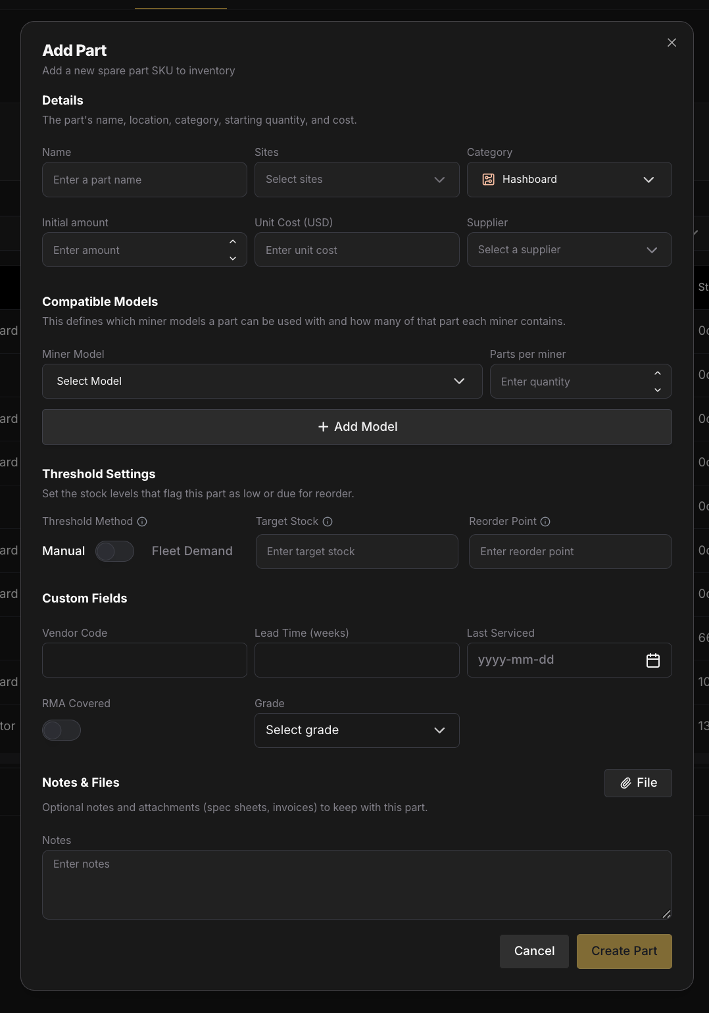Click the Cancel button
Image resolution: width=709 pixels, height=1013 pixels.
coord(534,951)
